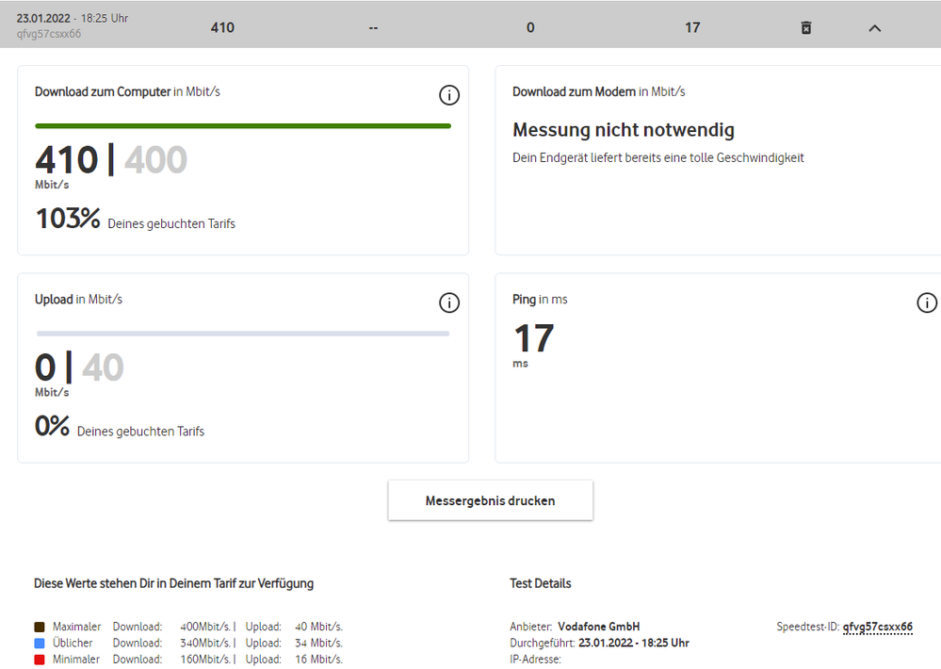This screenshot has width=941, height=669.
Task: Click Minimaler Download 160Mbit/s value
Action: click(x=208, y=660)
